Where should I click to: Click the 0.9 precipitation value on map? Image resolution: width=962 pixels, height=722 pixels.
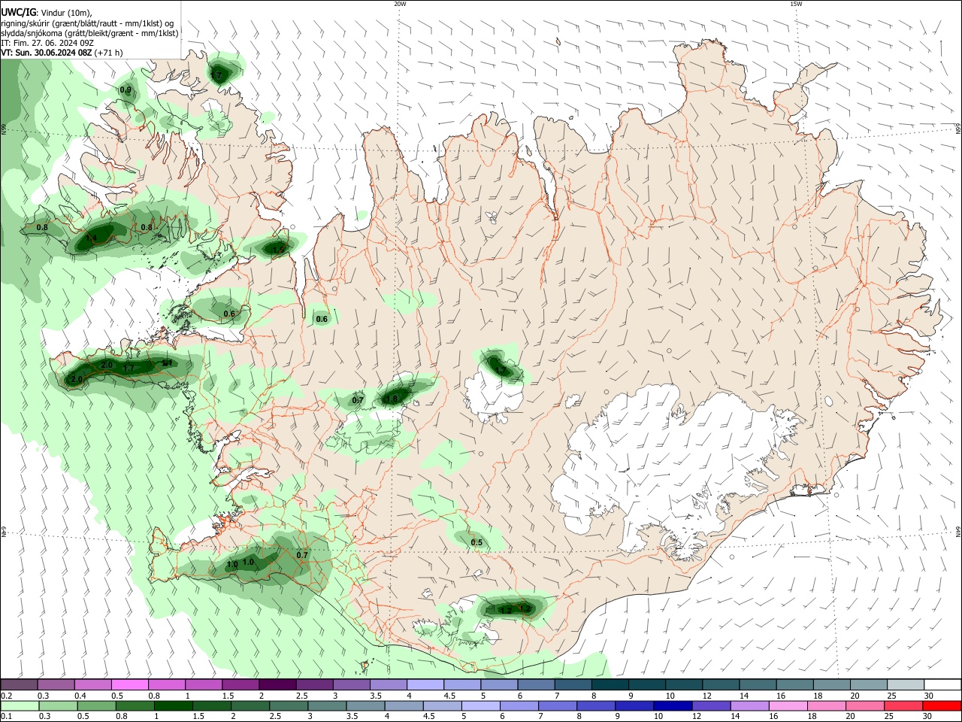click(x=126, y=90)
